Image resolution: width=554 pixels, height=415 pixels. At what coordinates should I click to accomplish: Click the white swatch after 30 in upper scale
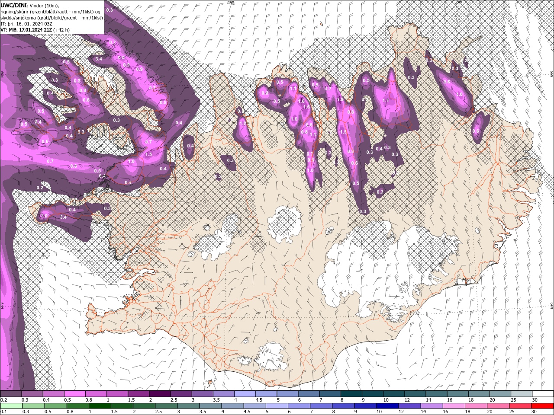pyautogui.click(x=543, y=394)
